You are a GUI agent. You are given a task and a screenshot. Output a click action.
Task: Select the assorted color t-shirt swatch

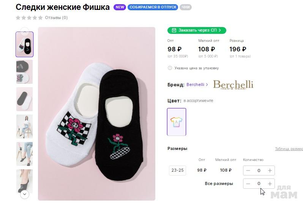(x=177, y=122)
